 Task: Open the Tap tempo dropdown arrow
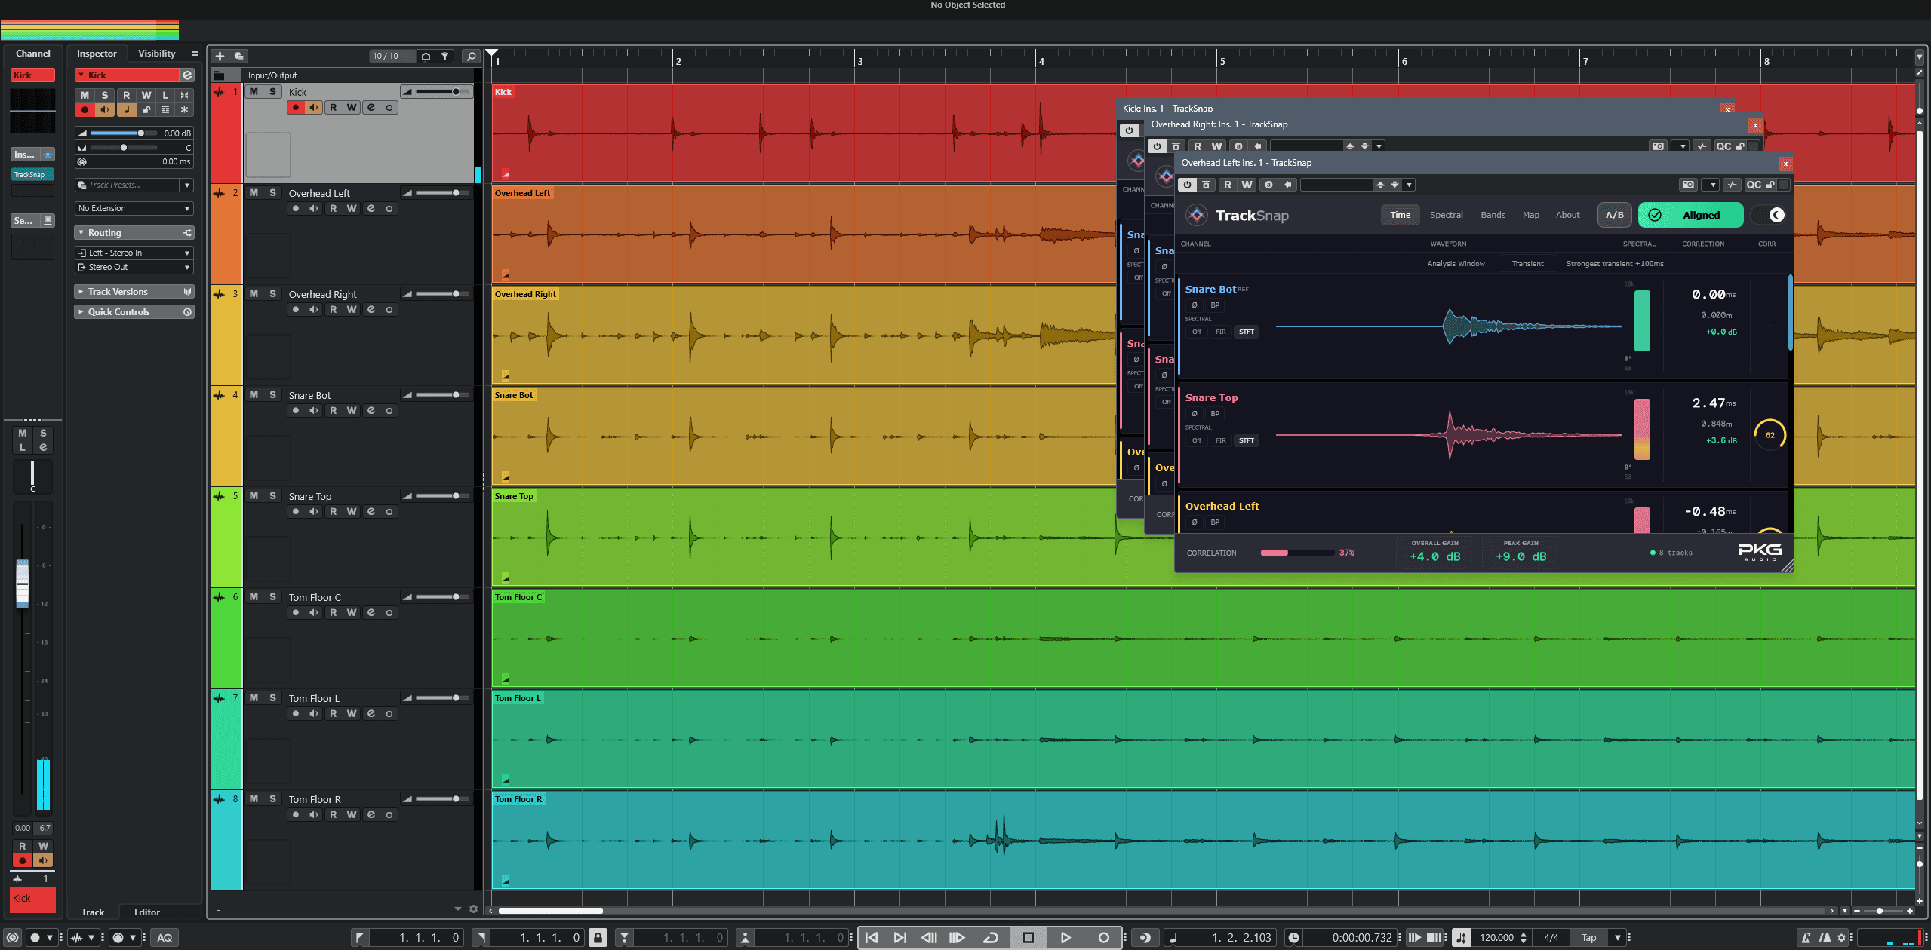click(1617, 937)
